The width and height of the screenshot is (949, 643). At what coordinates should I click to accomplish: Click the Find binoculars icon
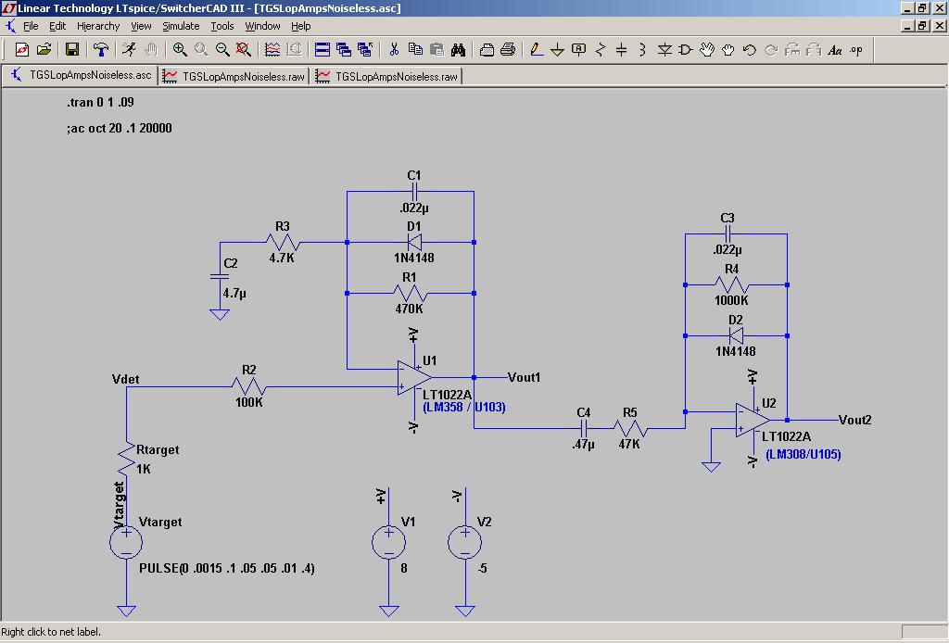coord(458,50)
